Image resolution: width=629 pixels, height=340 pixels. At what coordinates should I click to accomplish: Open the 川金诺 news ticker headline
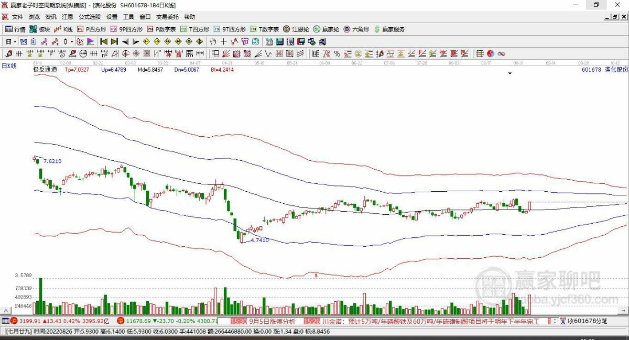(430, 321)
